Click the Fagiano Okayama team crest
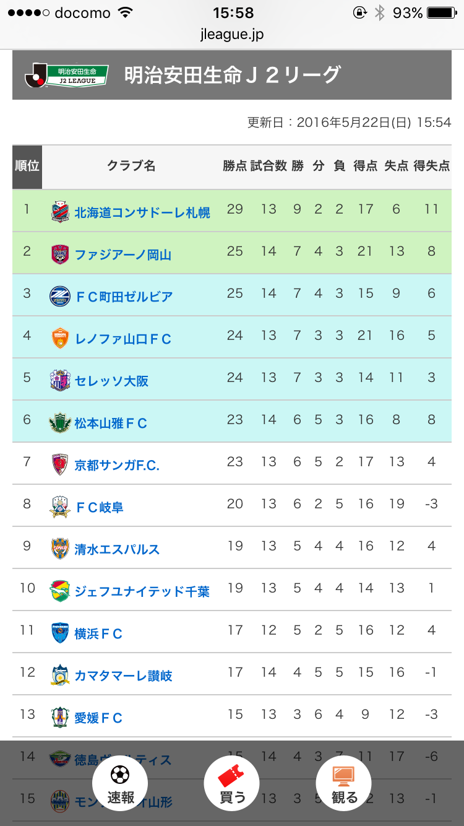 (x=60, y=254)
